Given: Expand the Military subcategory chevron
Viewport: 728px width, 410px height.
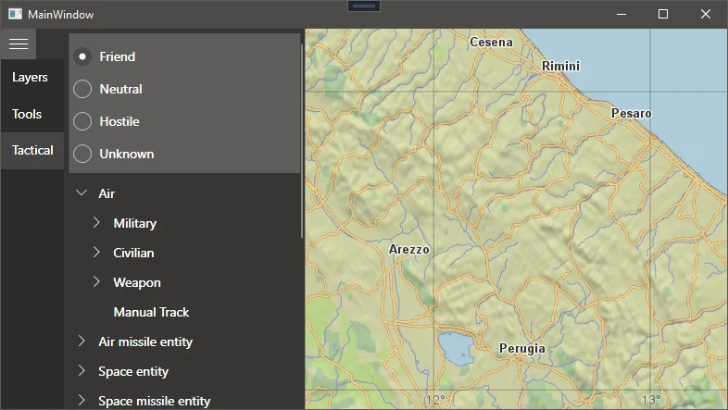Looking at the screenshot, I should (96, 223).
